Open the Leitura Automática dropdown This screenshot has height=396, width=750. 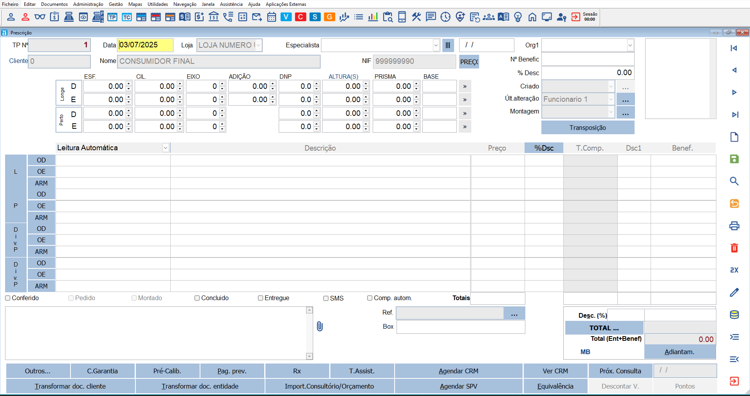(x=166, y=148)
